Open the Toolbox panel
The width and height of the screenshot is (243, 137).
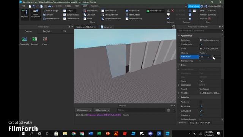48,14
